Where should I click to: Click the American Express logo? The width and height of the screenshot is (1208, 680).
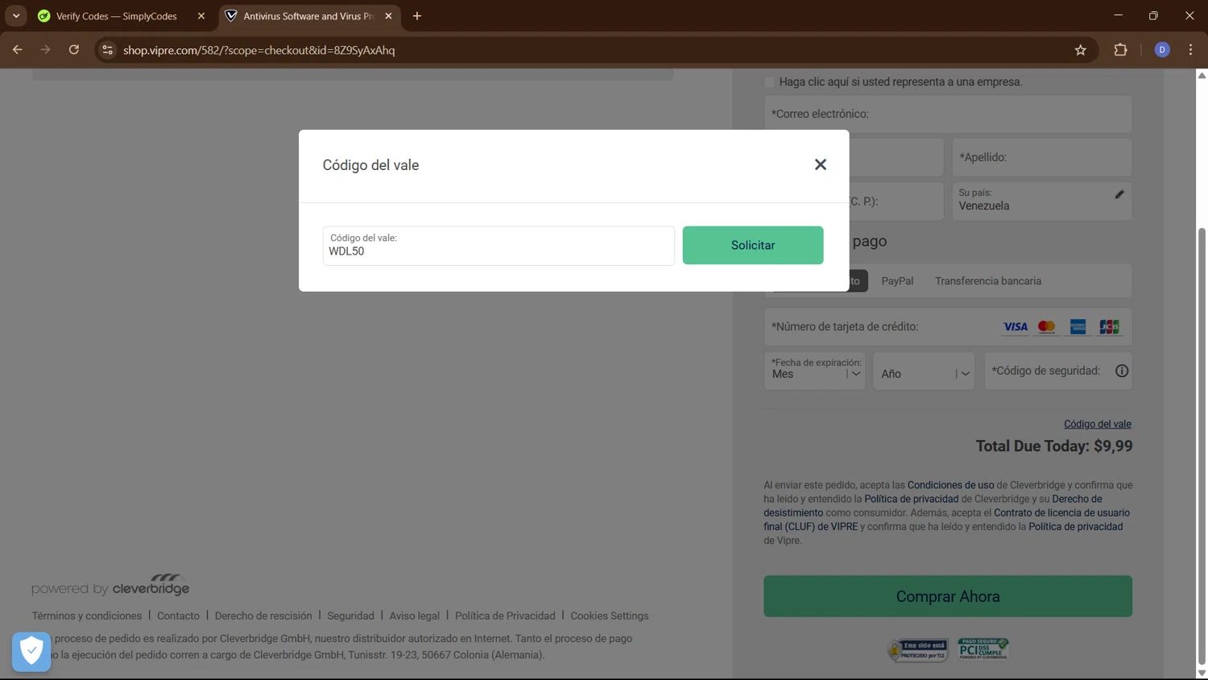pyautogui.click(x=1078, y=326)
